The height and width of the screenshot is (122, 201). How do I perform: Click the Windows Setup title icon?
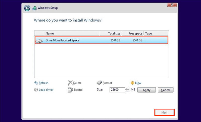click(x=34, y=8)
